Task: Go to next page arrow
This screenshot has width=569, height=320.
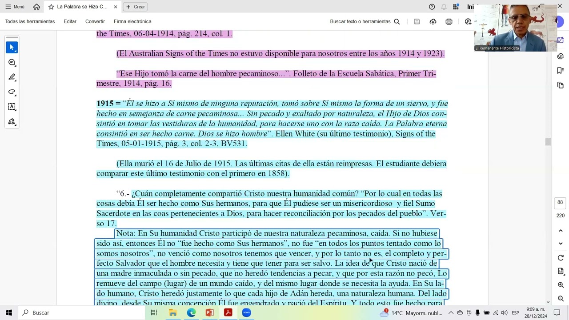Action: point(561,244)
